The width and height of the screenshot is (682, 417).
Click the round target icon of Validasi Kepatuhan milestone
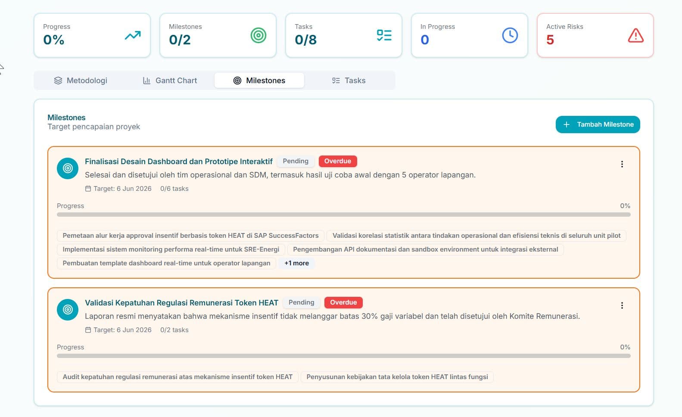coord(68,309)
